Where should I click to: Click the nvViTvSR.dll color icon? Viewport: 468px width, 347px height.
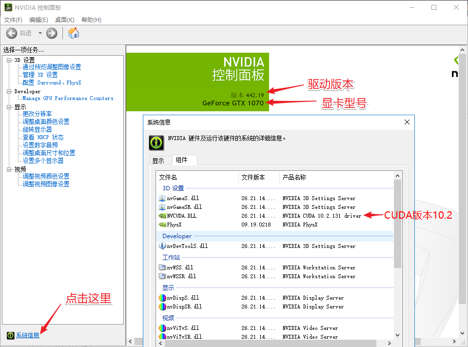pos(162,336)
